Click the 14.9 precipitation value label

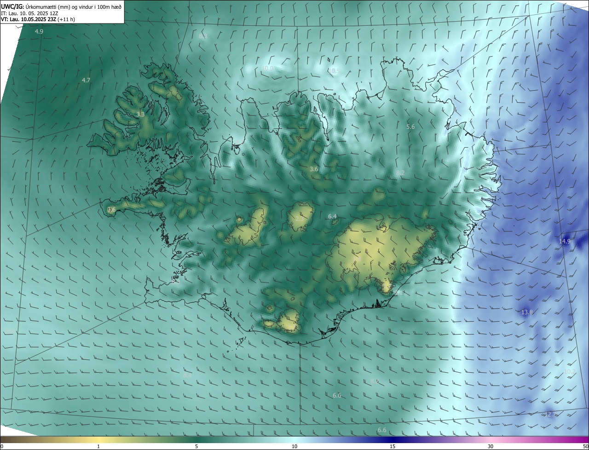coord(565,241)
